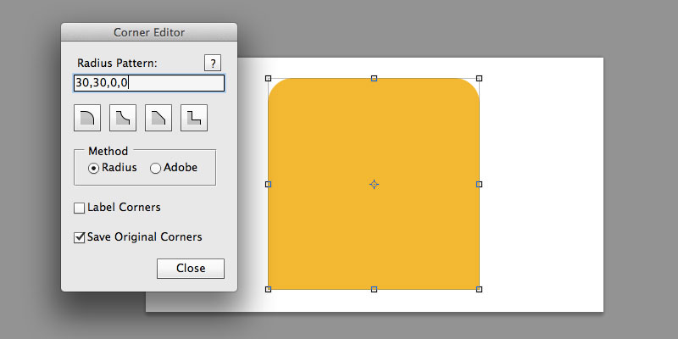Image resolution: width=678 pixels, height=339 pixels.
Task: Choose the inset square corner style icon
Action: 194,118
